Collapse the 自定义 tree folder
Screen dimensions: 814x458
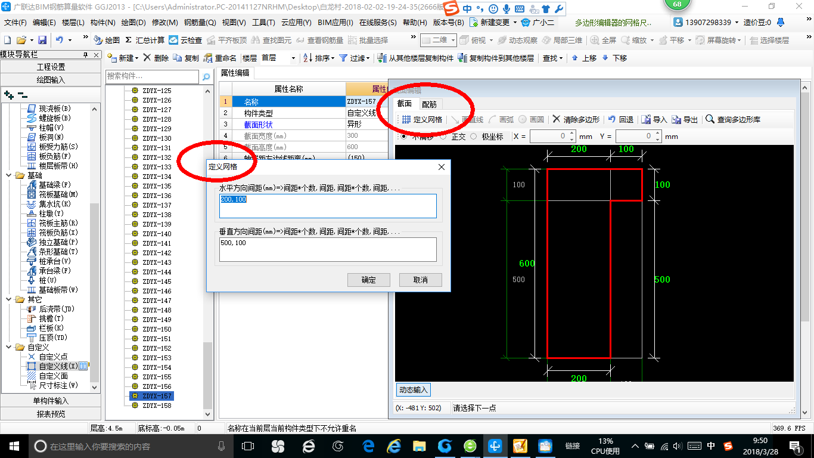pos(9,347)
